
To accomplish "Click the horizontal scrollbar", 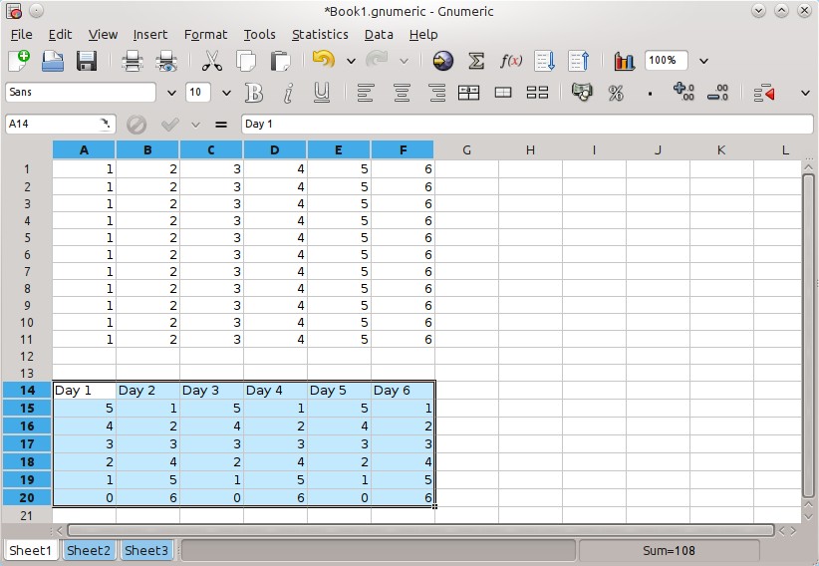I will [420, 531].
